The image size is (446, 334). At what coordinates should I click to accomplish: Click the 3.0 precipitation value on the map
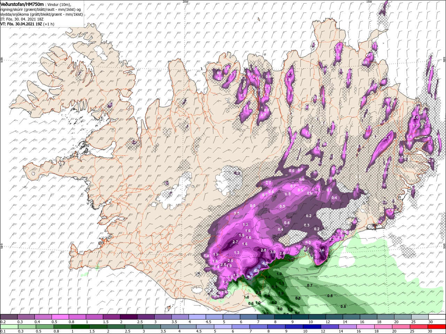[x=273, y=252]
